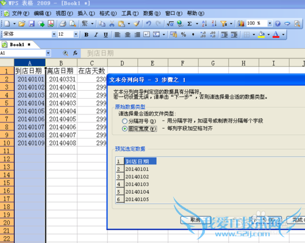Decrease decimal places

tap(213, 35)
